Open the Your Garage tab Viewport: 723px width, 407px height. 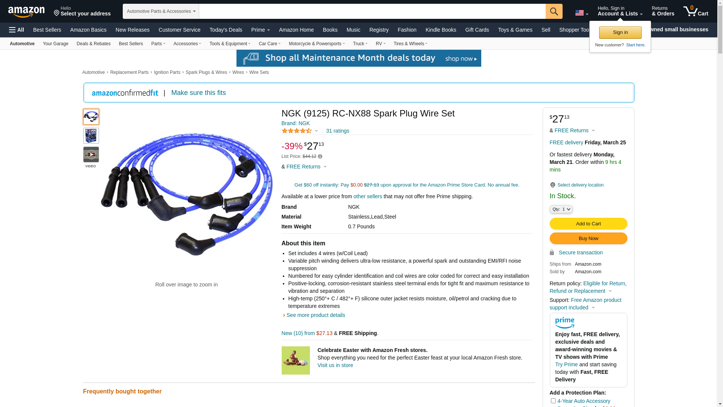click(56, 44)
